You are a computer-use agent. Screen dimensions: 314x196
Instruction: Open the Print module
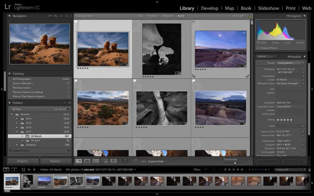coord(291,8)
